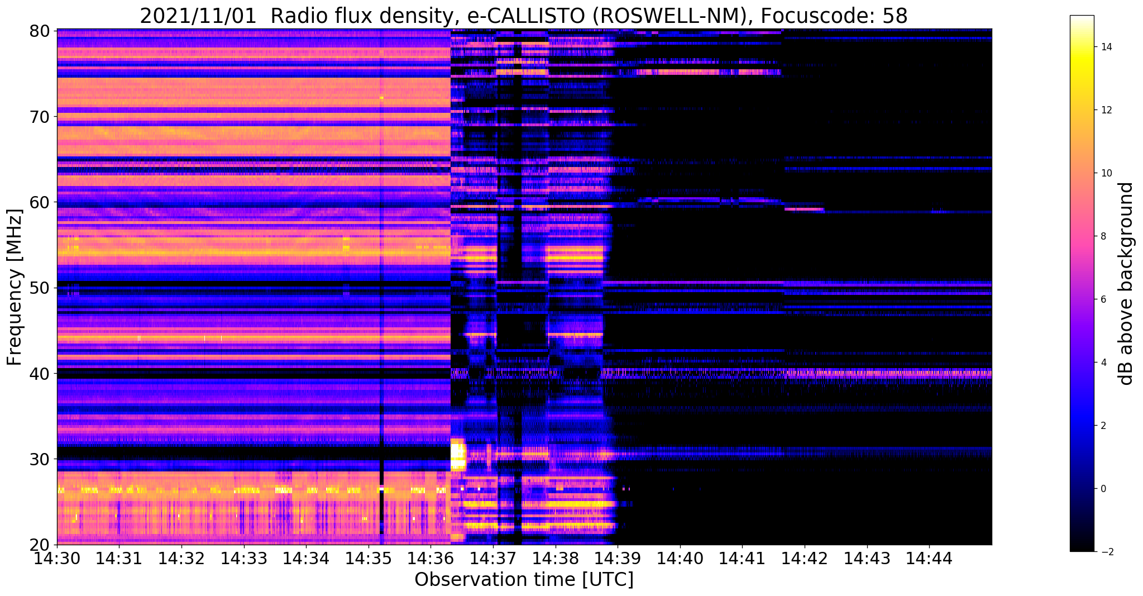Click the 80 MHz frequency tick label
1143x596 pixels.
[x=39, y=31]
